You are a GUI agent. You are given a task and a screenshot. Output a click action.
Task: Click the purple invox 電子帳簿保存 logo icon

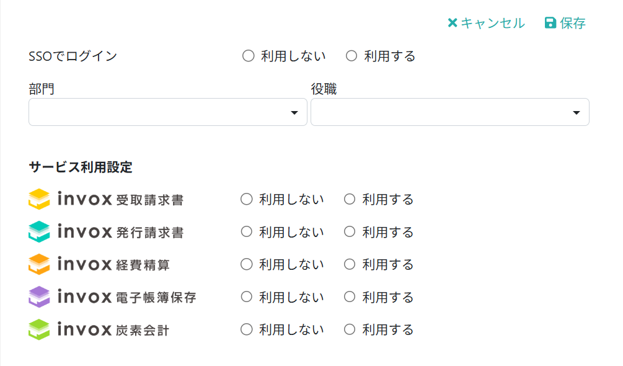tap(39, 297)
